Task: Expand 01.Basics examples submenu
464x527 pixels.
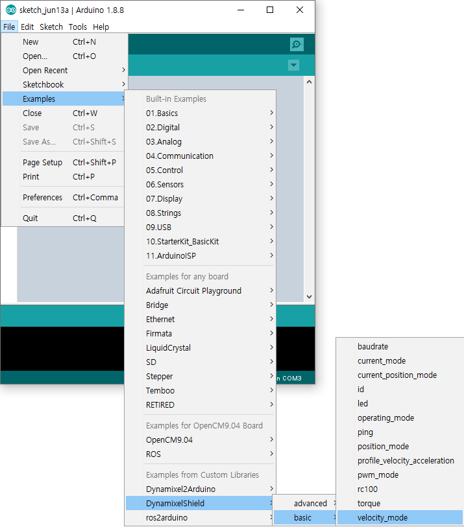Action: pos(162,113)
